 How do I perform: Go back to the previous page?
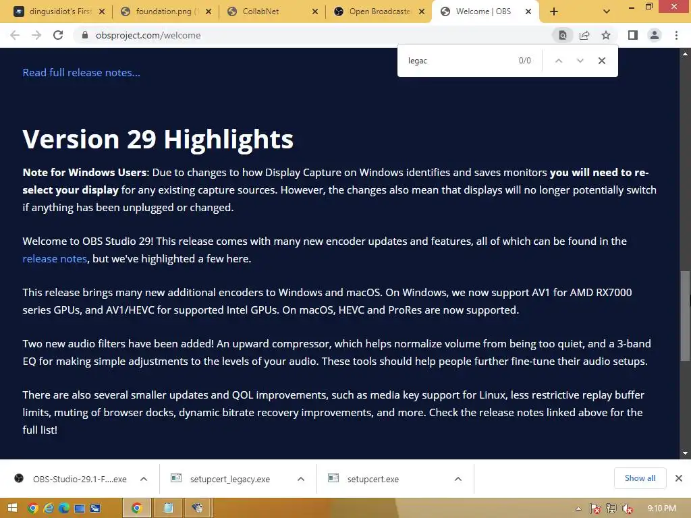15,35
